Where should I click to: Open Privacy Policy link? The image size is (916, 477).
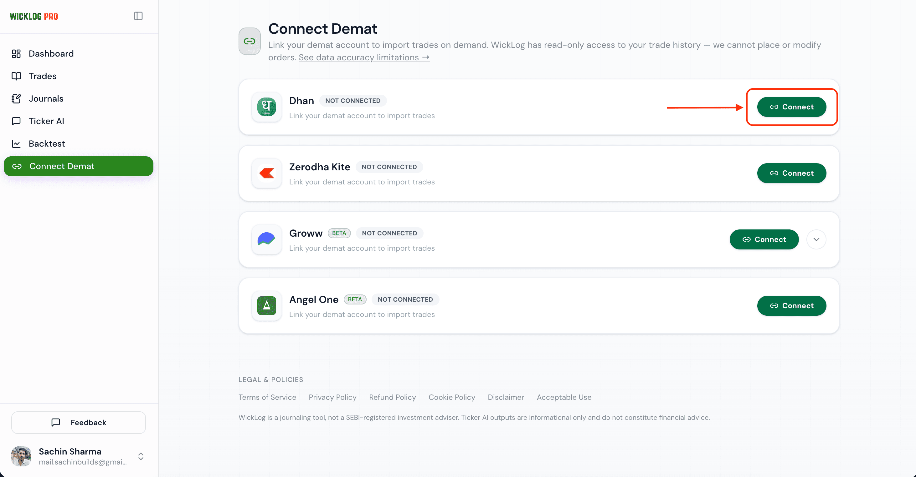(332, 397)
